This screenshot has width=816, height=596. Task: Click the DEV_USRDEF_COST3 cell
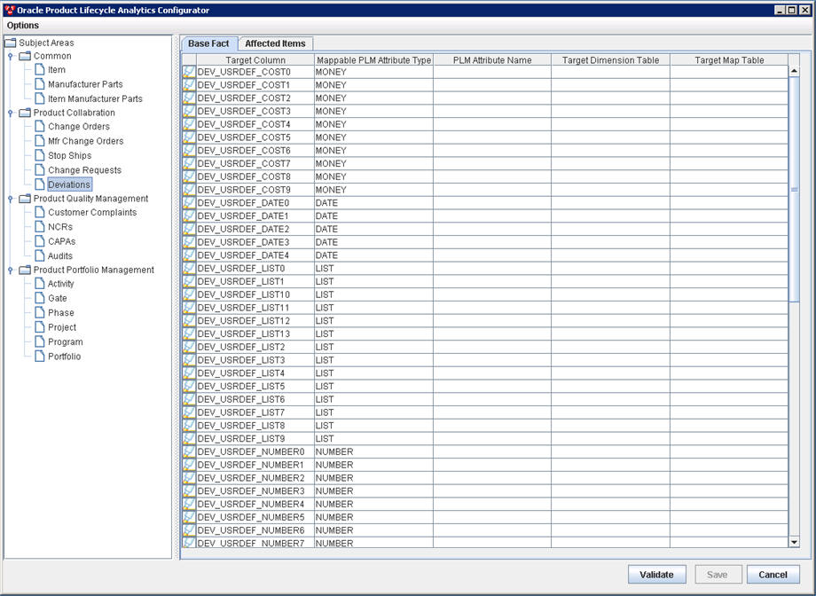click(255, 111)
